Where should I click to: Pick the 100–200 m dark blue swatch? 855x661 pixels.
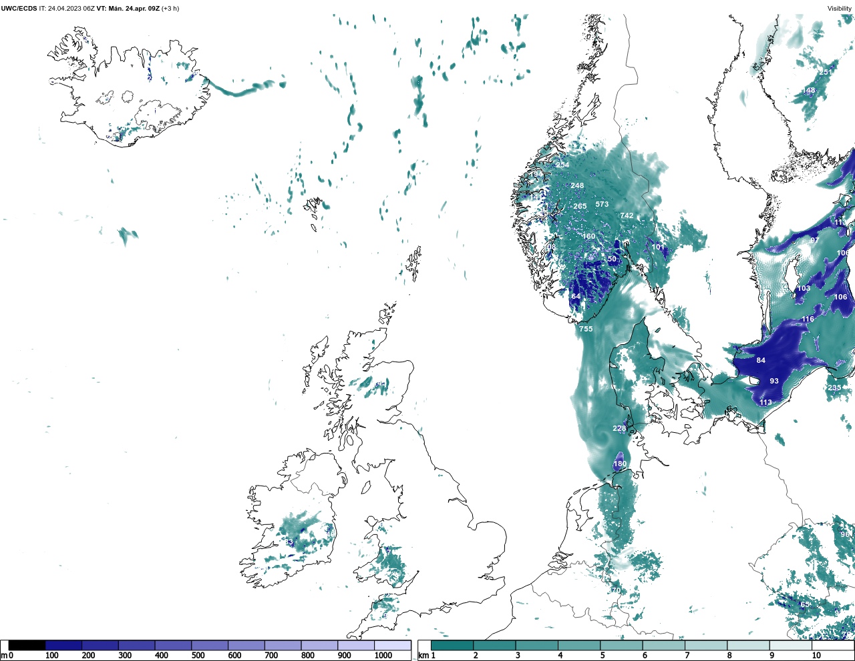click(x=63, y=646)
